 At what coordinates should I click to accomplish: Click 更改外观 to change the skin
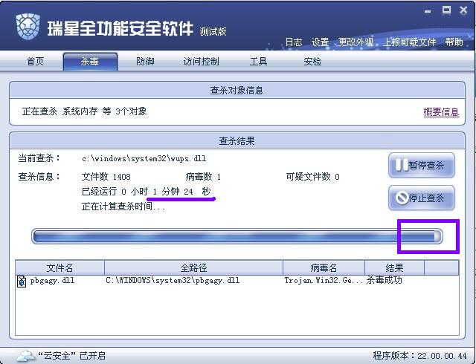click(356, 42)
